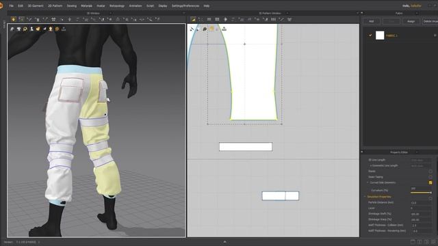The image size is (438, 246).
Task: Expand the bottom panel with the up arrow
Action: [x=224, y=242]
